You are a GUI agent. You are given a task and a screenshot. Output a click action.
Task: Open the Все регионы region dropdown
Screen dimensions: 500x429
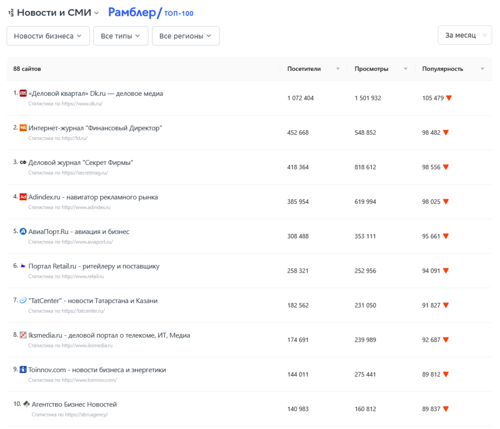tap(185, 36)
